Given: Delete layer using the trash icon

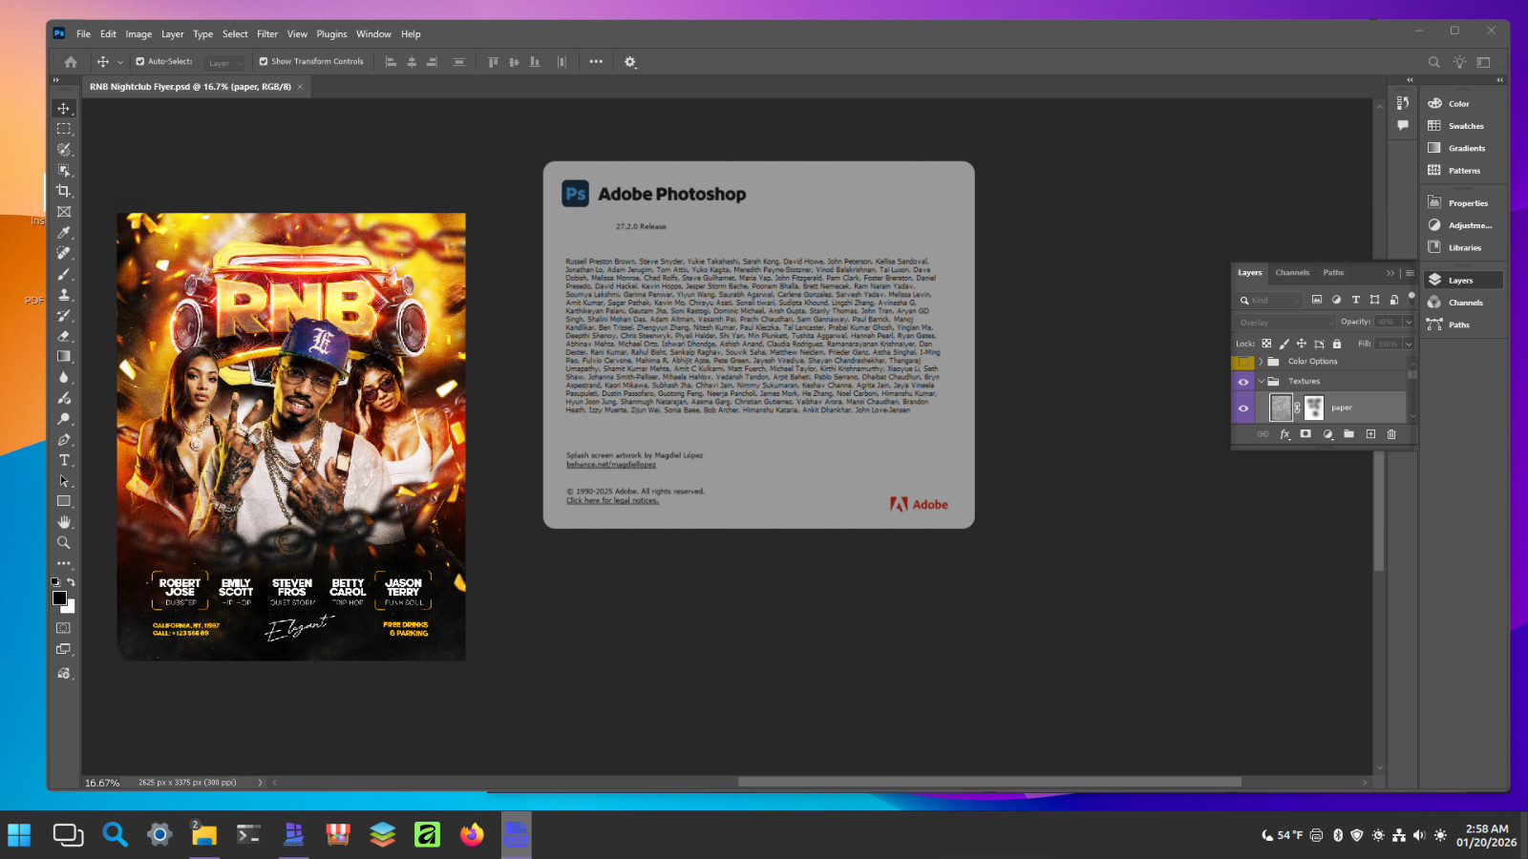Looking at the screenshot, I should 1391,434.
